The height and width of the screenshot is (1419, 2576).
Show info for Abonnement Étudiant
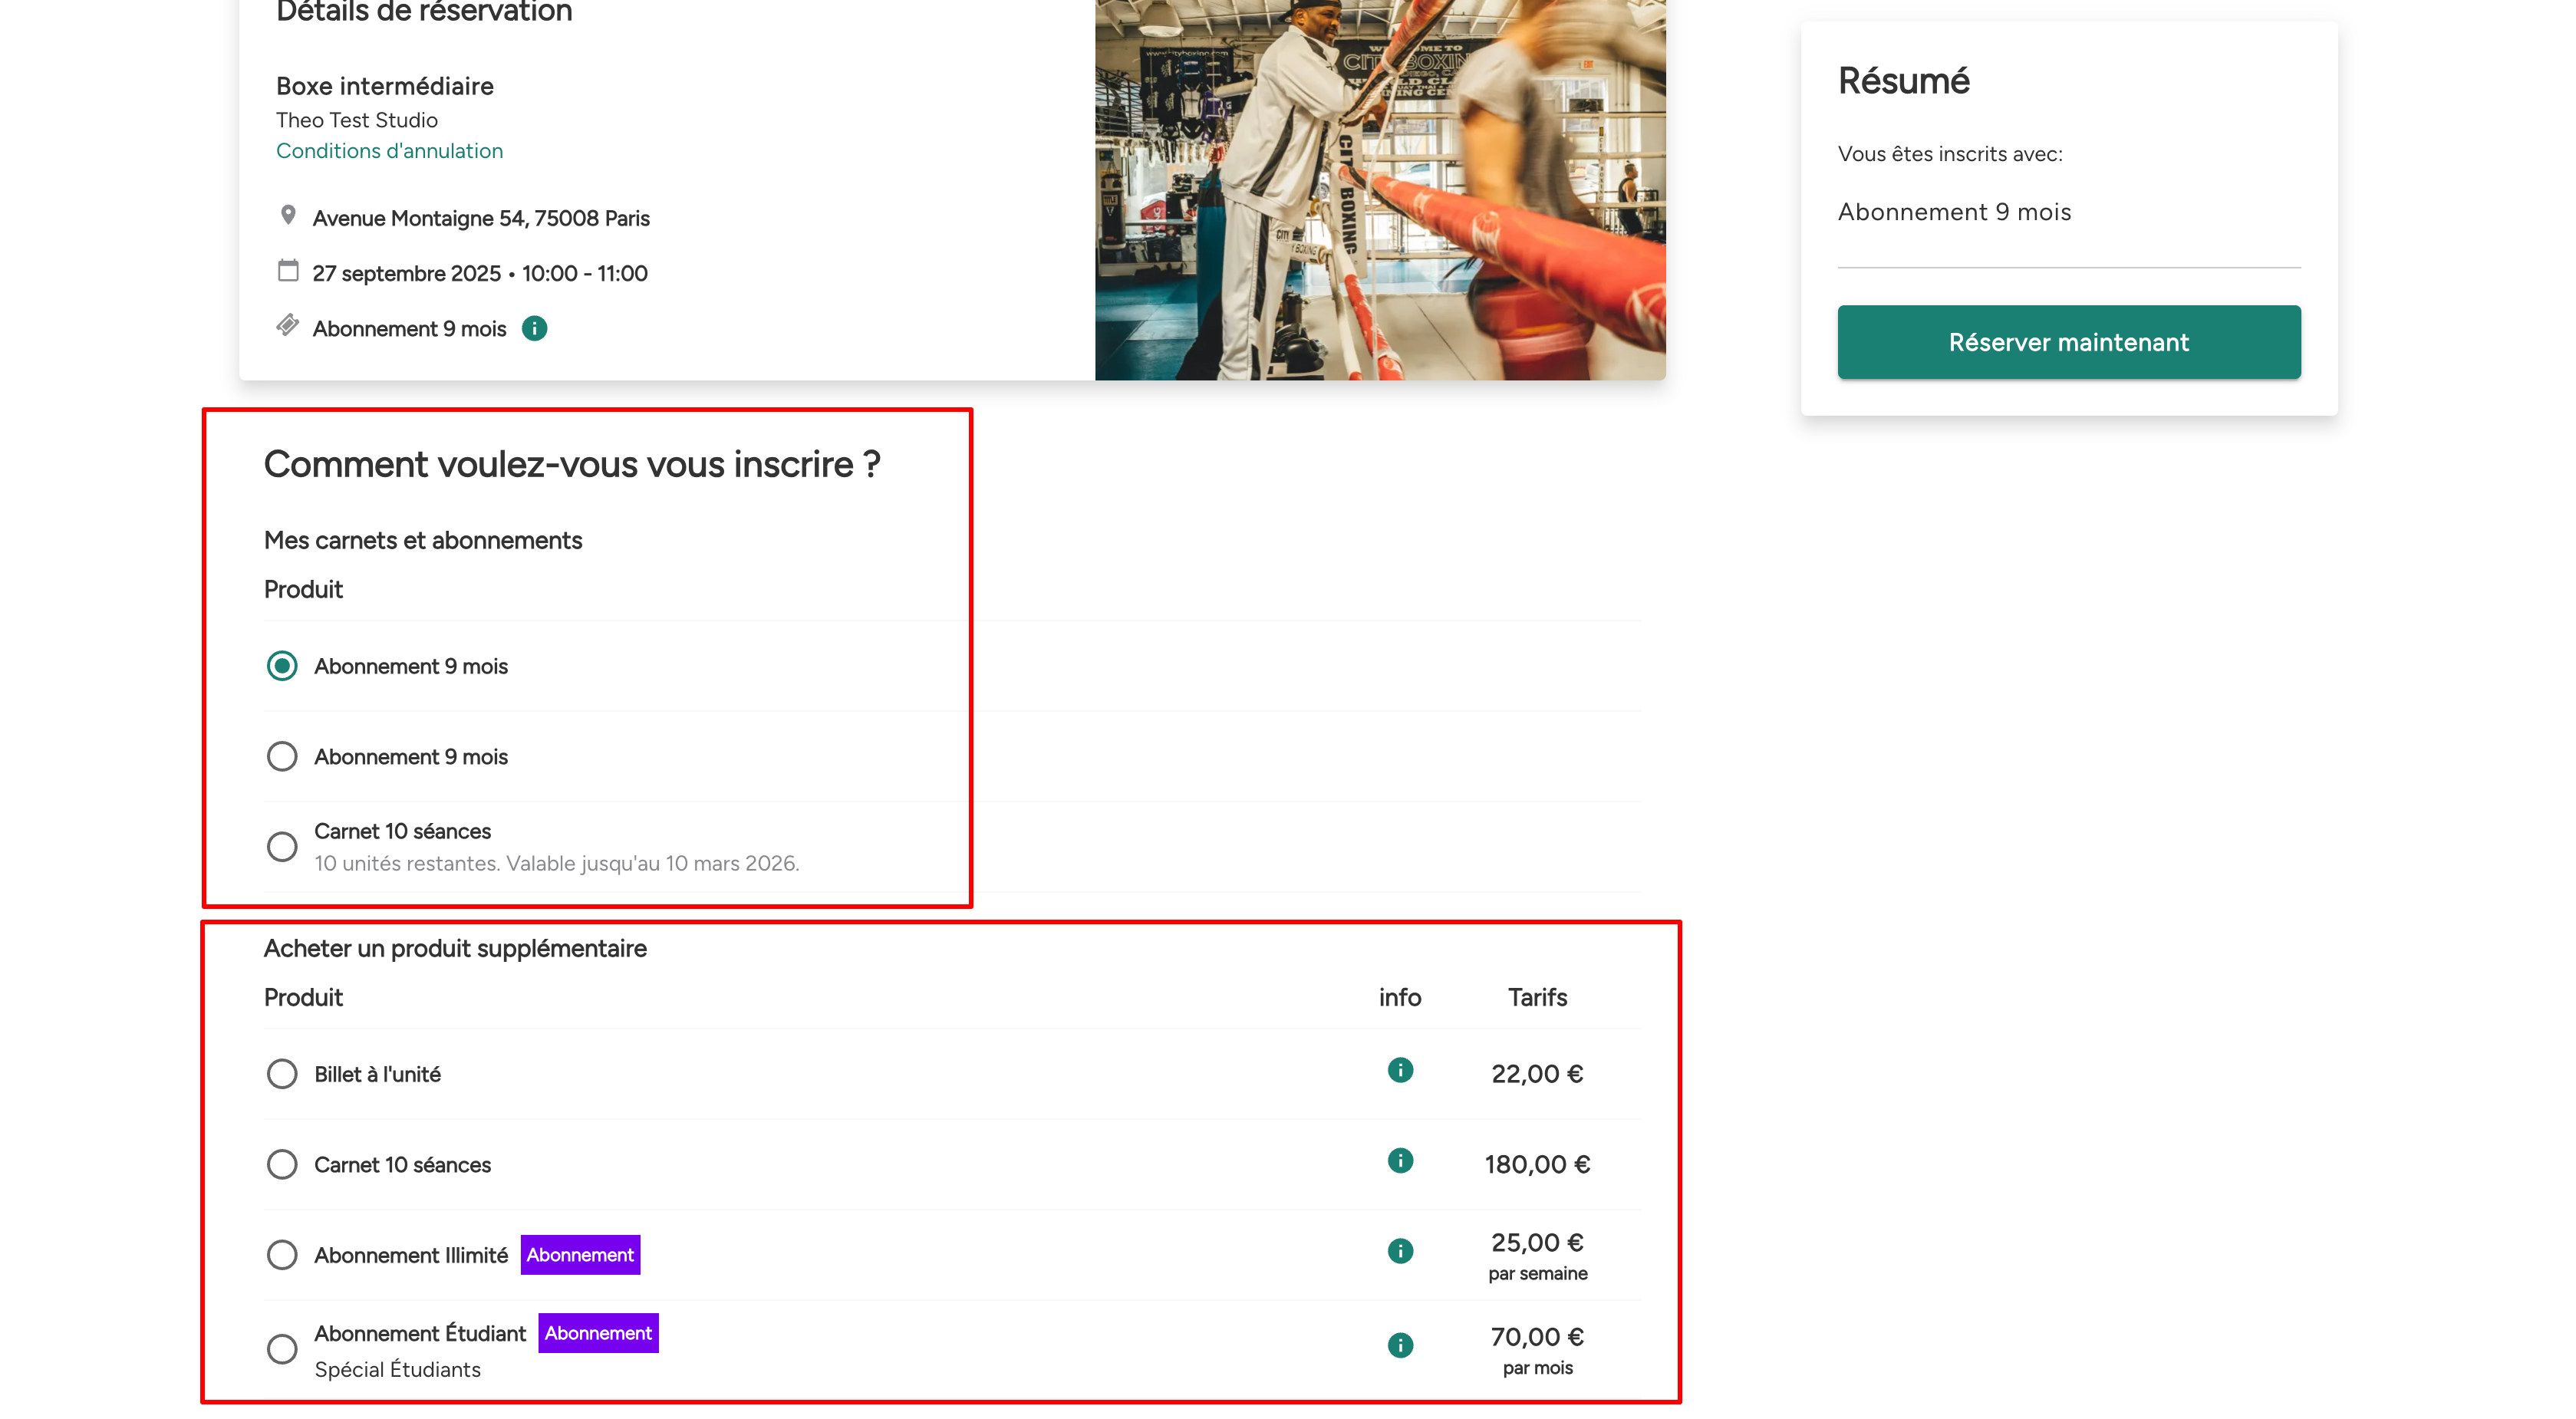pyautogui.click(x=1400, y=1345)
